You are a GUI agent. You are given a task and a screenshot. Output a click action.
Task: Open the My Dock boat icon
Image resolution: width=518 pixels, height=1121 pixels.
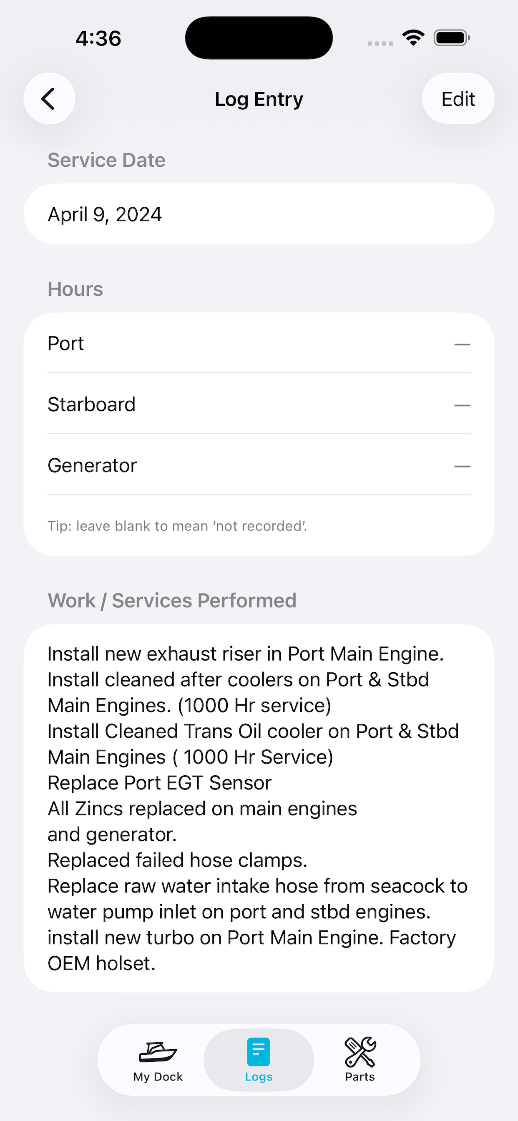[158, 1053]
